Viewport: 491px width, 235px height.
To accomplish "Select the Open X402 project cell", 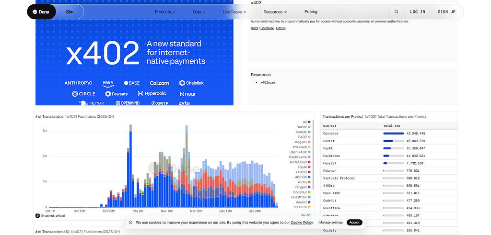I will 332,193.
